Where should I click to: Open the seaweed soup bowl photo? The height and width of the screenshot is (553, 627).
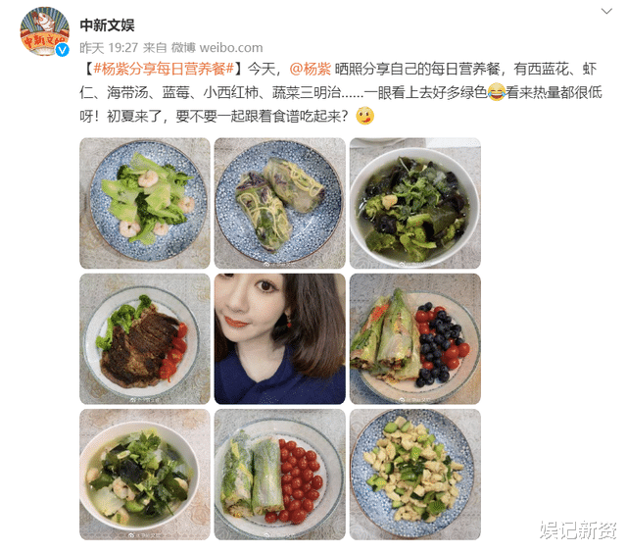click(x=415, y=203)
